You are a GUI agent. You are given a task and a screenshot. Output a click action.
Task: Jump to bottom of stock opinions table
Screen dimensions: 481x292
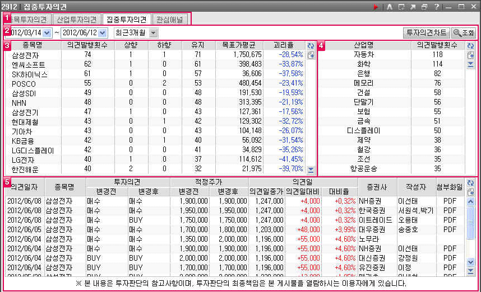coord(311,169)
